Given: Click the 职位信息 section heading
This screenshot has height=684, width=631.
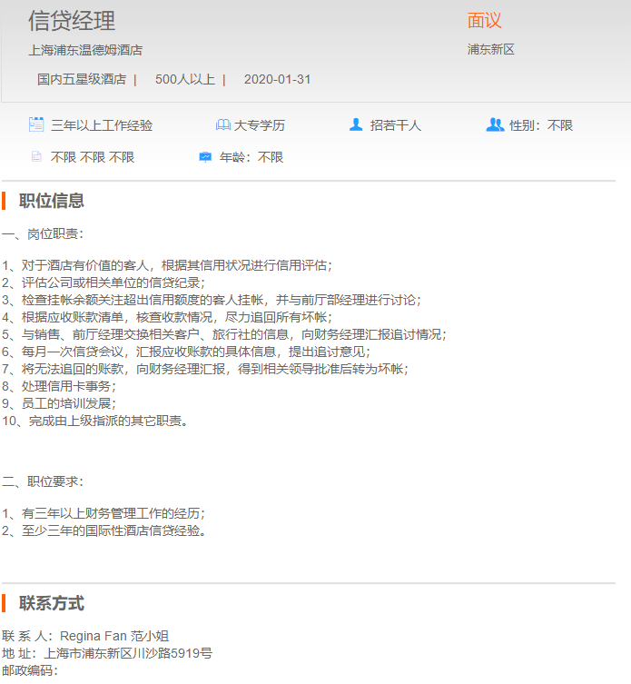Looking at the screenshot, I should 52,201.
